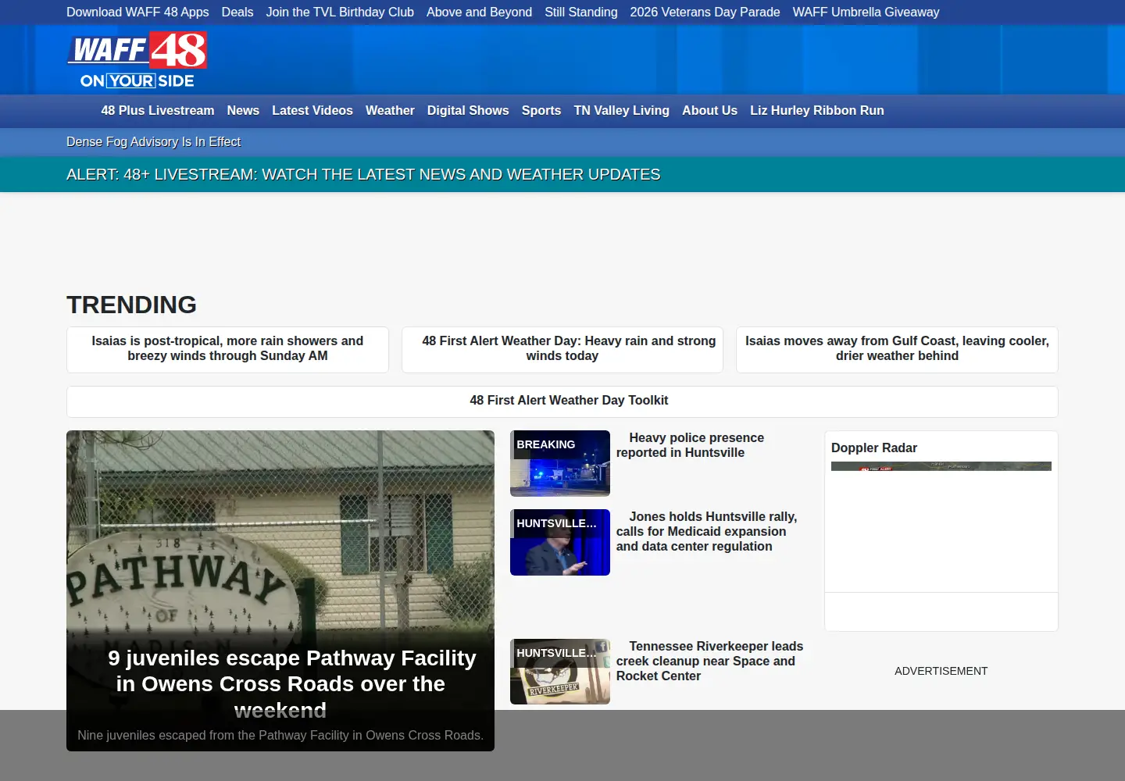Open TN Valley Living from navigation

tap(622, 111)
